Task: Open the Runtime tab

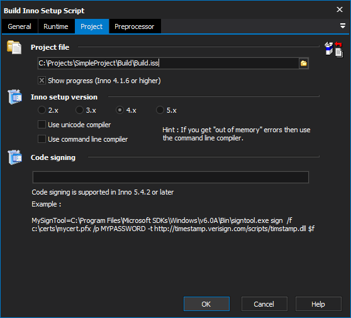Action: (x=56, y=26)
